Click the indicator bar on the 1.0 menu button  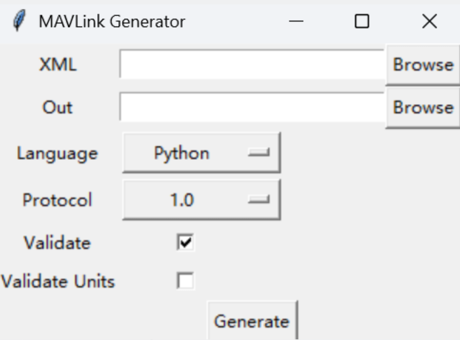[259, 199]
